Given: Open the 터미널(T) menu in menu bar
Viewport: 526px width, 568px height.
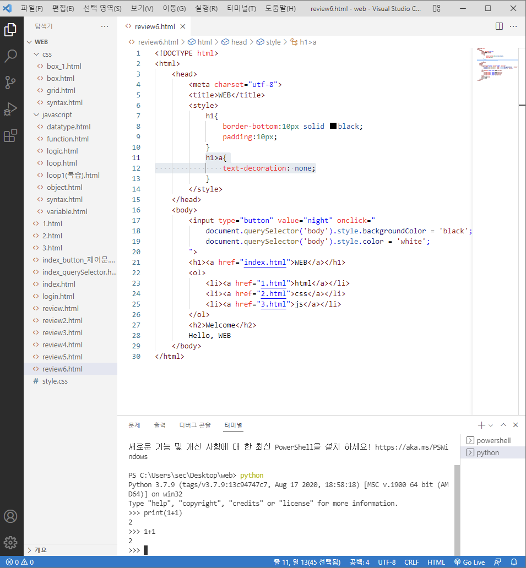Looking at the screenshot, I should coord(241,8).
